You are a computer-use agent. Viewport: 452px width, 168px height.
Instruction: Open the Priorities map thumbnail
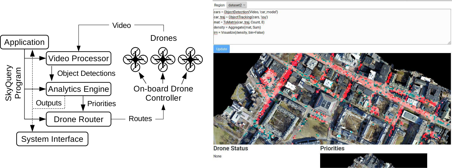373,161
